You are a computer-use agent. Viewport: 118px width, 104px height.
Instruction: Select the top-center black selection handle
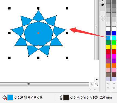click(38, 8)
